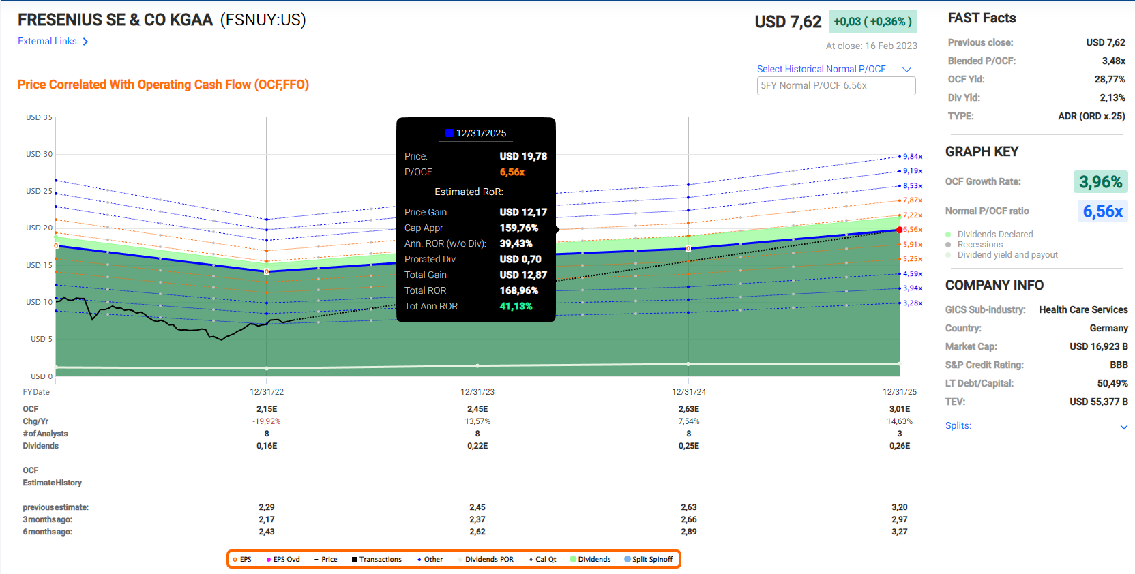Expand the Splits section chevron

tap(1123, 427)
